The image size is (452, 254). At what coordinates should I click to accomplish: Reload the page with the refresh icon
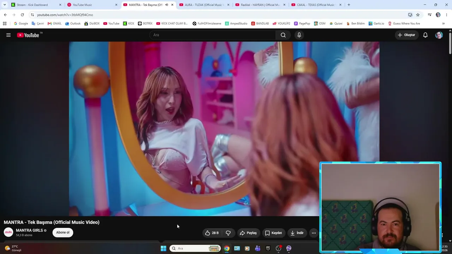(x=22, y=15)
